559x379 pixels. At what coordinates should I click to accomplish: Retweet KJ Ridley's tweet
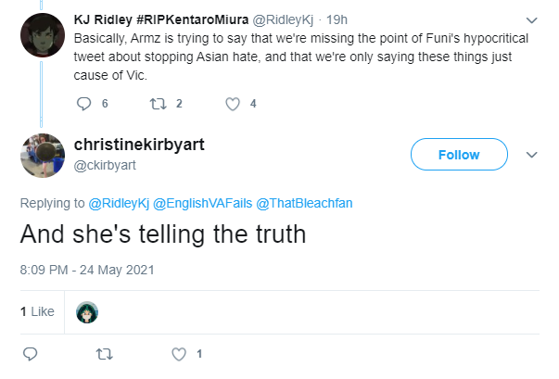158,104
